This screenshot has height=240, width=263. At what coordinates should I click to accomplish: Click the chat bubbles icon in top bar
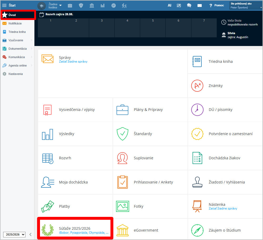[x=189, y=6]
